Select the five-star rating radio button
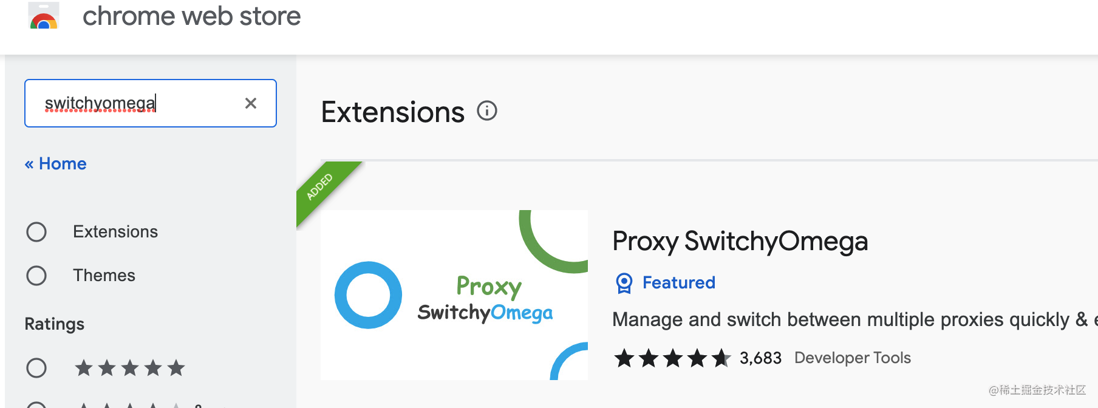 pyautogui.click(x=36, y=368)
